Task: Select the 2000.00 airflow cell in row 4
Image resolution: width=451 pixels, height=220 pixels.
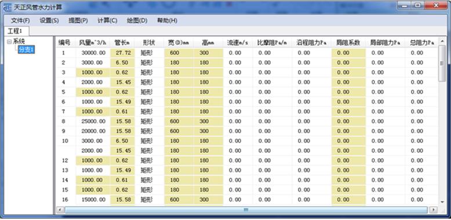Action: (93, 82)
